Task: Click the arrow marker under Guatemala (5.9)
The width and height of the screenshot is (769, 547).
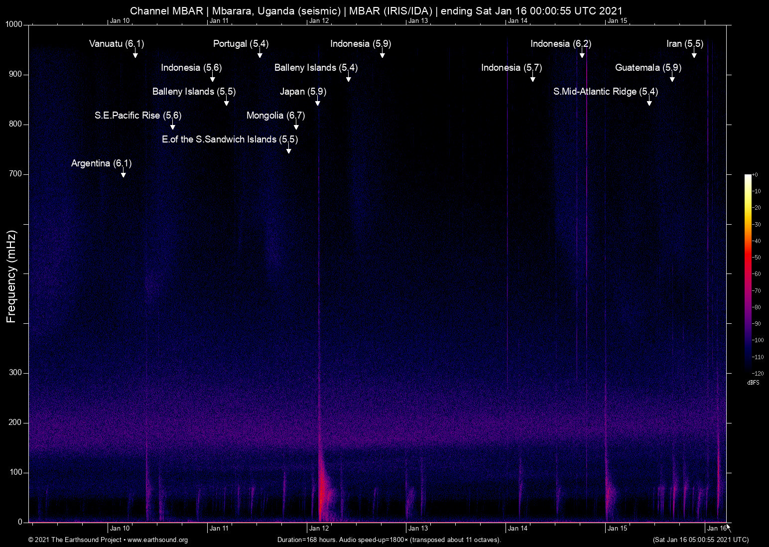Action: pos(672,77)
